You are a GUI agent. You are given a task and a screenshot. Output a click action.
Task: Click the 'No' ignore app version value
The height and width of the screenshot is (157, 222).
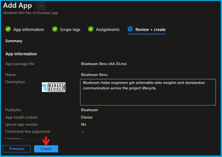[84, 124]
